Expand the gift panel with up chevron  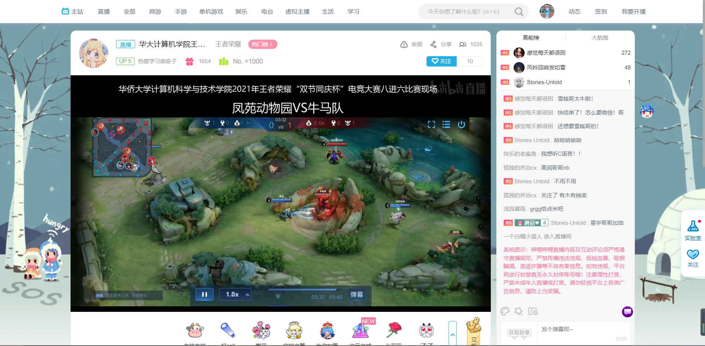[453, 333]
